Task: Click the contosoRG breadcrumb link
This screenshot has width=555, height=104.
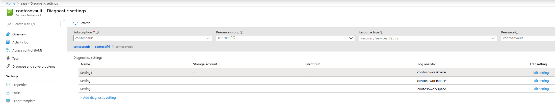Action: (x=102, y=47)
